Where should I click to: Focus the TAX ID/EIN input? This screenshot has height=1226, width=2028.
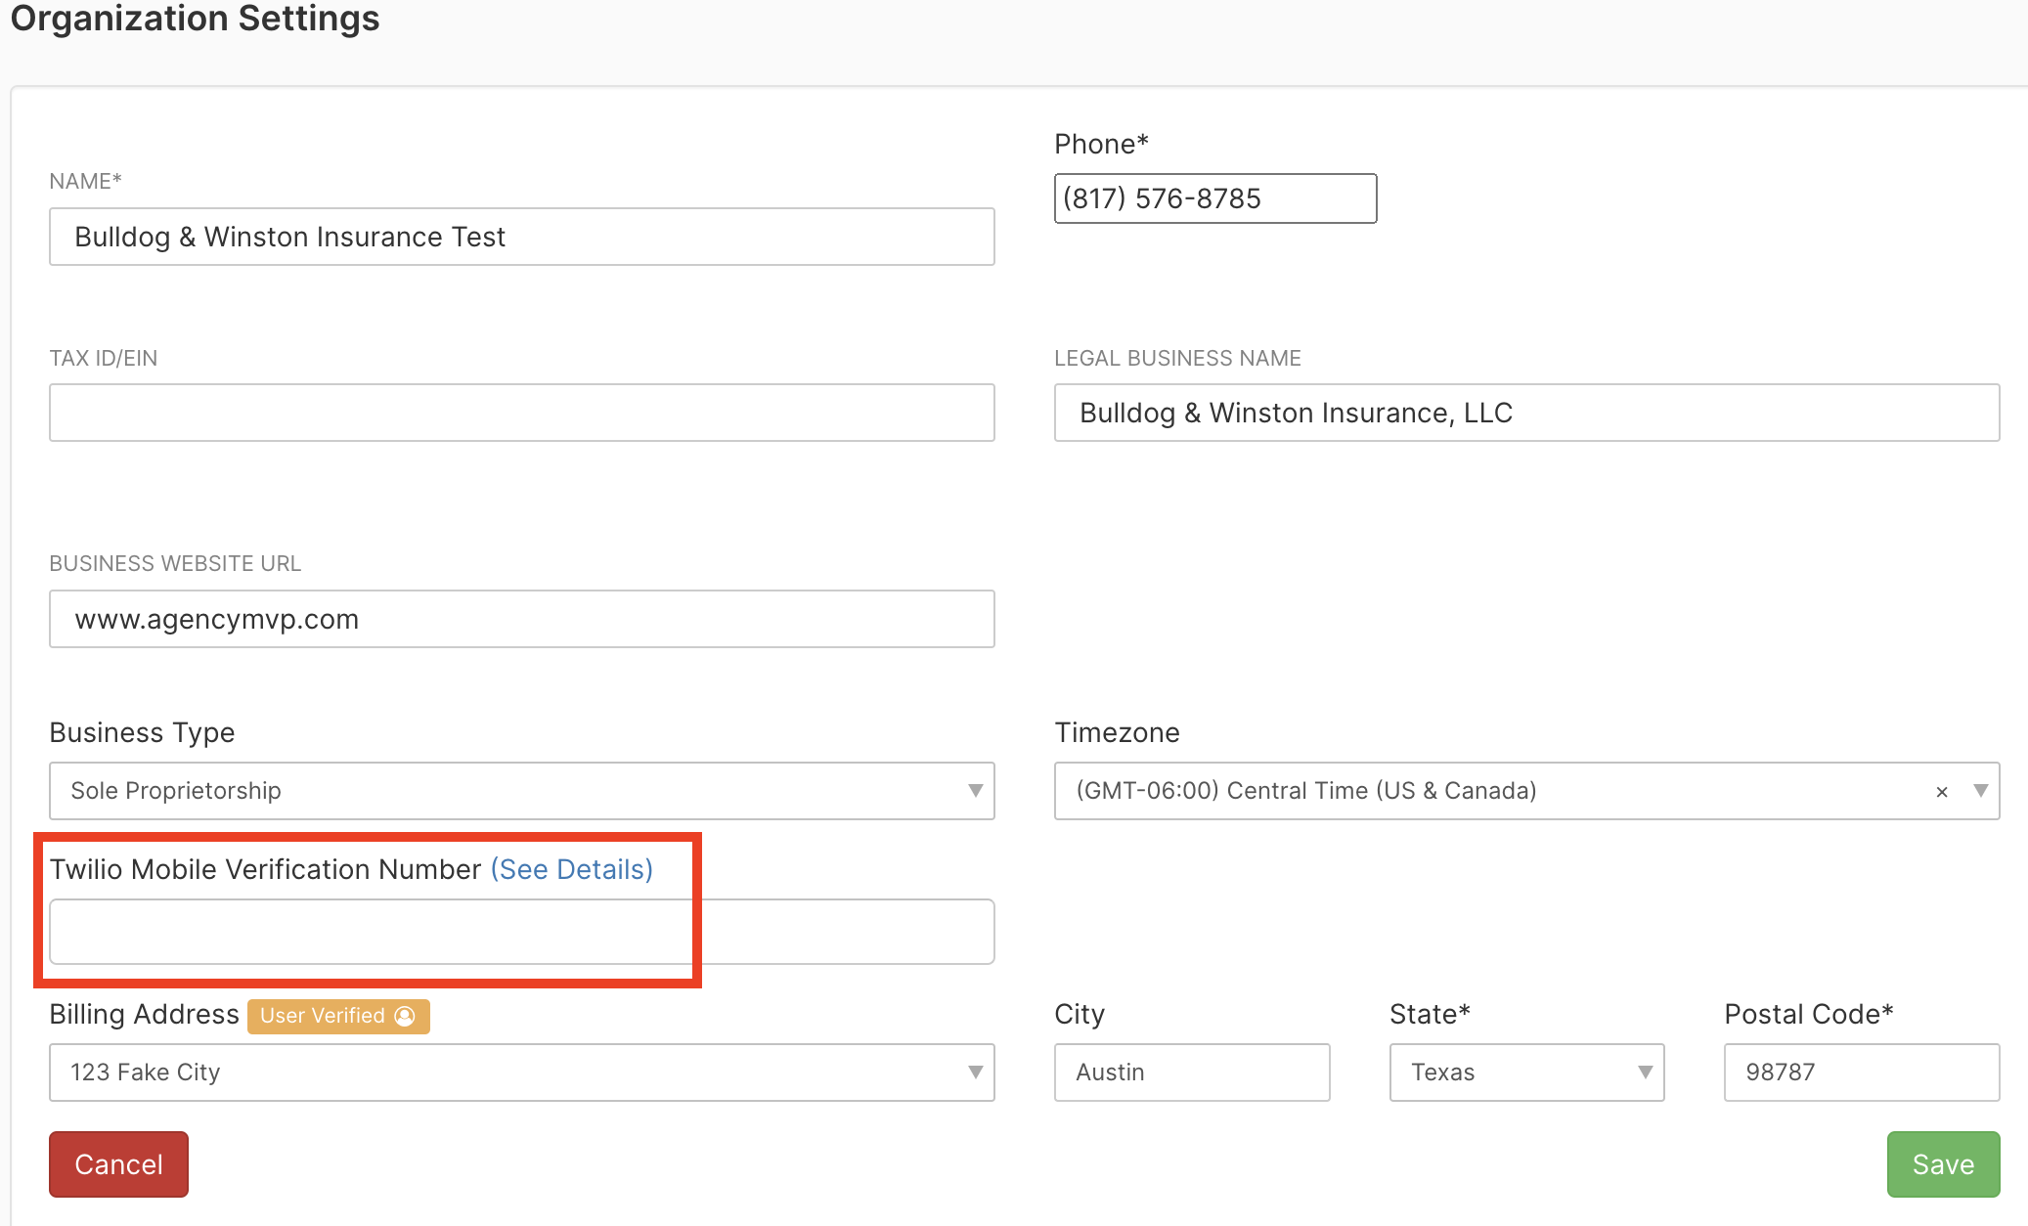click(x=522, y=413)
